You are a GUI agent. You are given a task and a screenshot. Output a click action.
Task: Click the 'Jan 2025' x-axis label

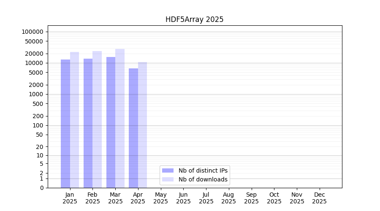[x=70, y=198]
